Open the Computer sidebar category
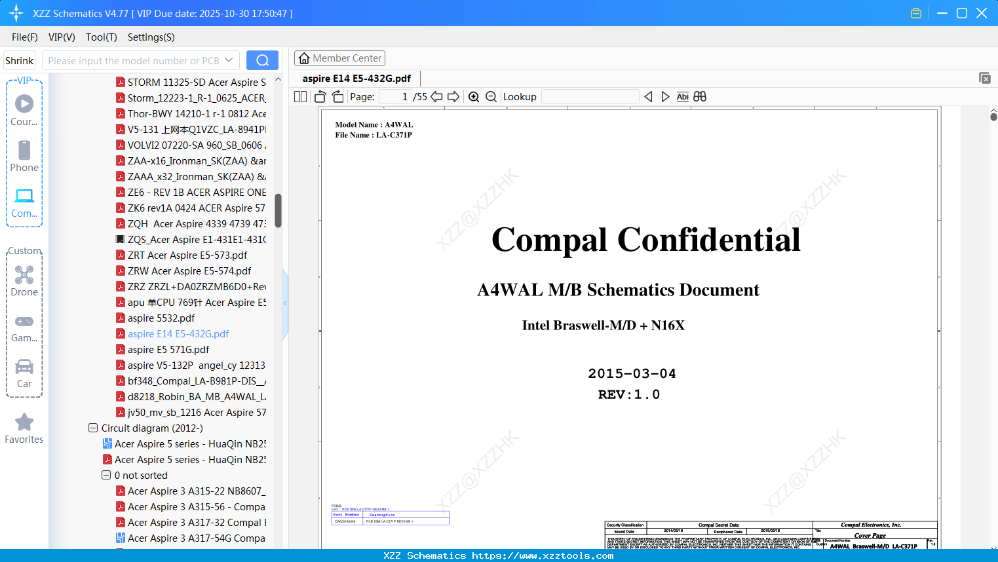 (24, 202)
